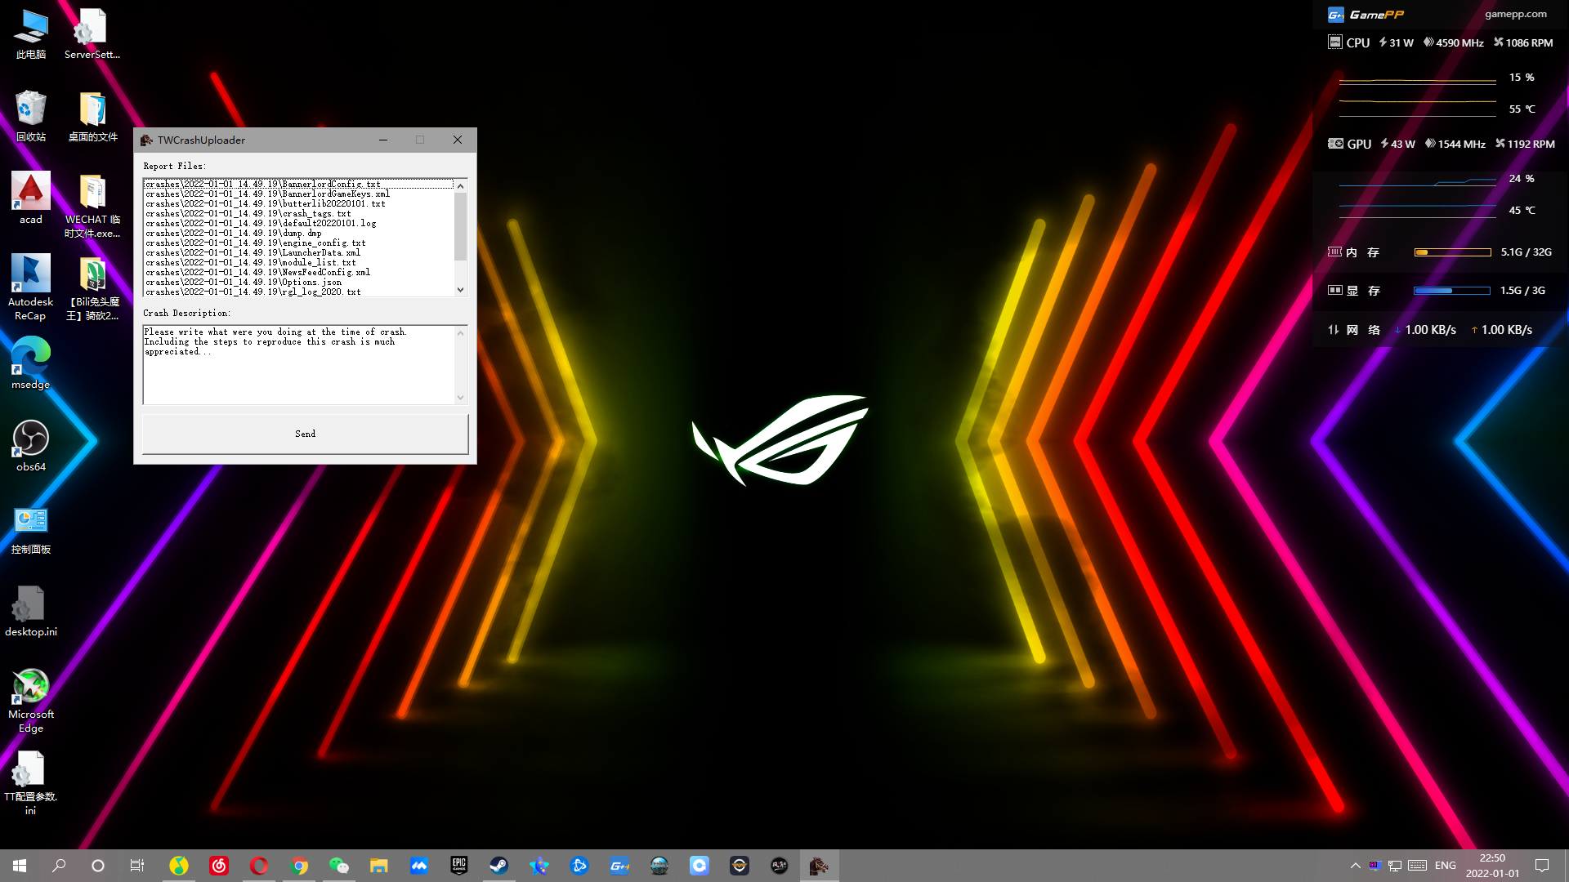
Task: Minimize the TWCrashUploader window
Action: [382, 140]
